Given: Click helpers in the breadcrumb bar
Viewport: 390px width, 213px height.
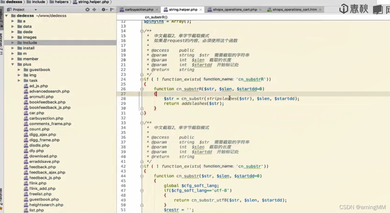Looking at the screenshot, I should [x=61, y=2].
